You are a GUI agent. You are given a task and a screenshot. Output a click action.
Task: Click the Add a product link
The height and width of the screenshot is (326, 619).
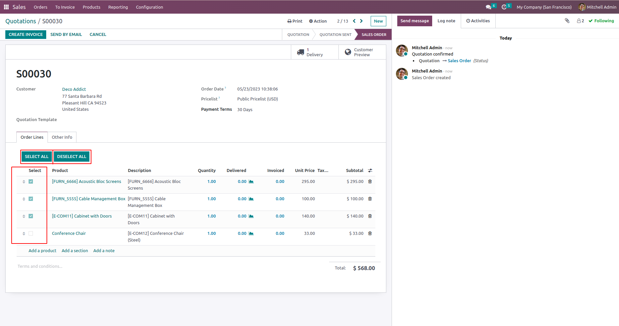point(42,251)
